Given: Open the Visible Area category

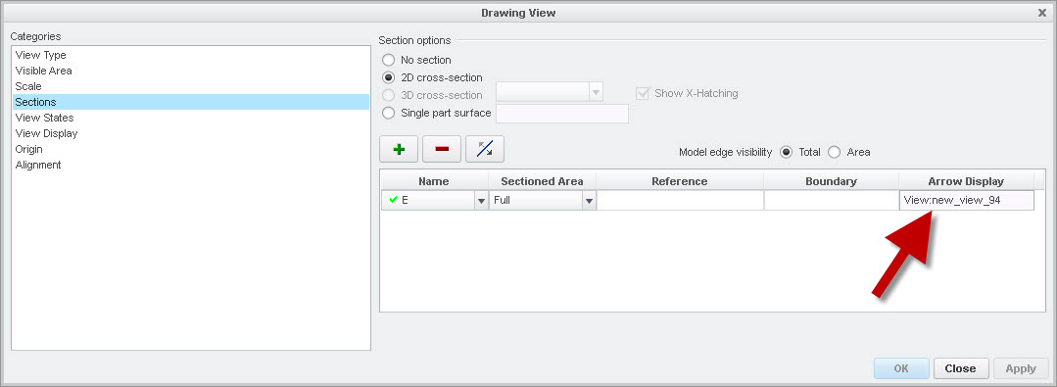Looking at the screenshot, I should (x=191, y=71).
